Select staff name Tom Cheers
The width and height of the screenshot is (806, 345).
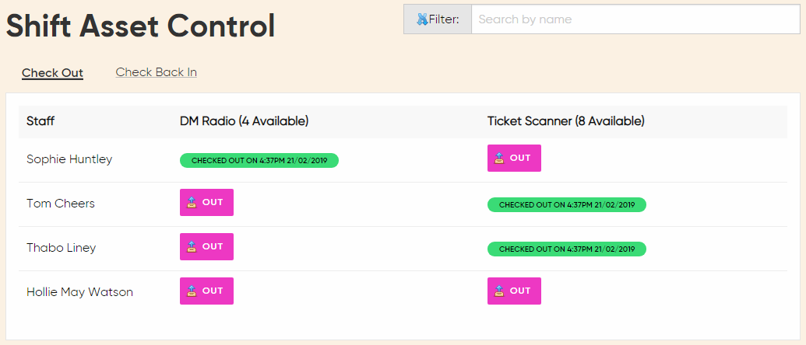click(x=61, y=204)
